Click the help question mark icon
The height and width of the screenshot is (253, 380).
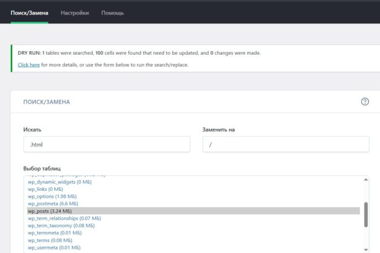tap(365, 102)
